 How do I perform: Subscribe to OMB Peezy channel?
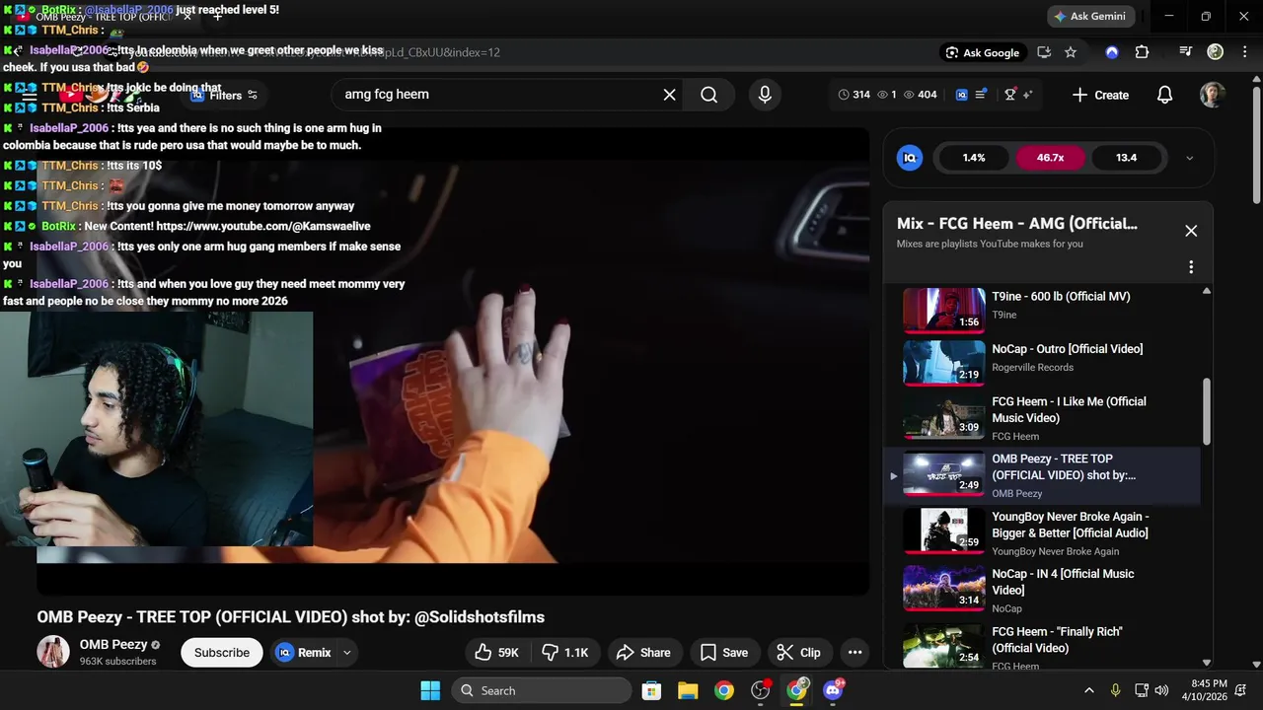pyautogui.click(x=222, y=653)
